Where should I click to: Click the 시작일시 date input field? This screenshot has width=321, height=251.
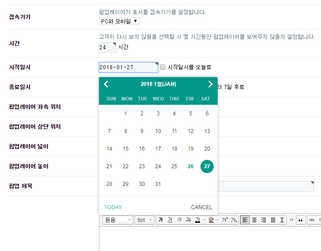(128, 67)
